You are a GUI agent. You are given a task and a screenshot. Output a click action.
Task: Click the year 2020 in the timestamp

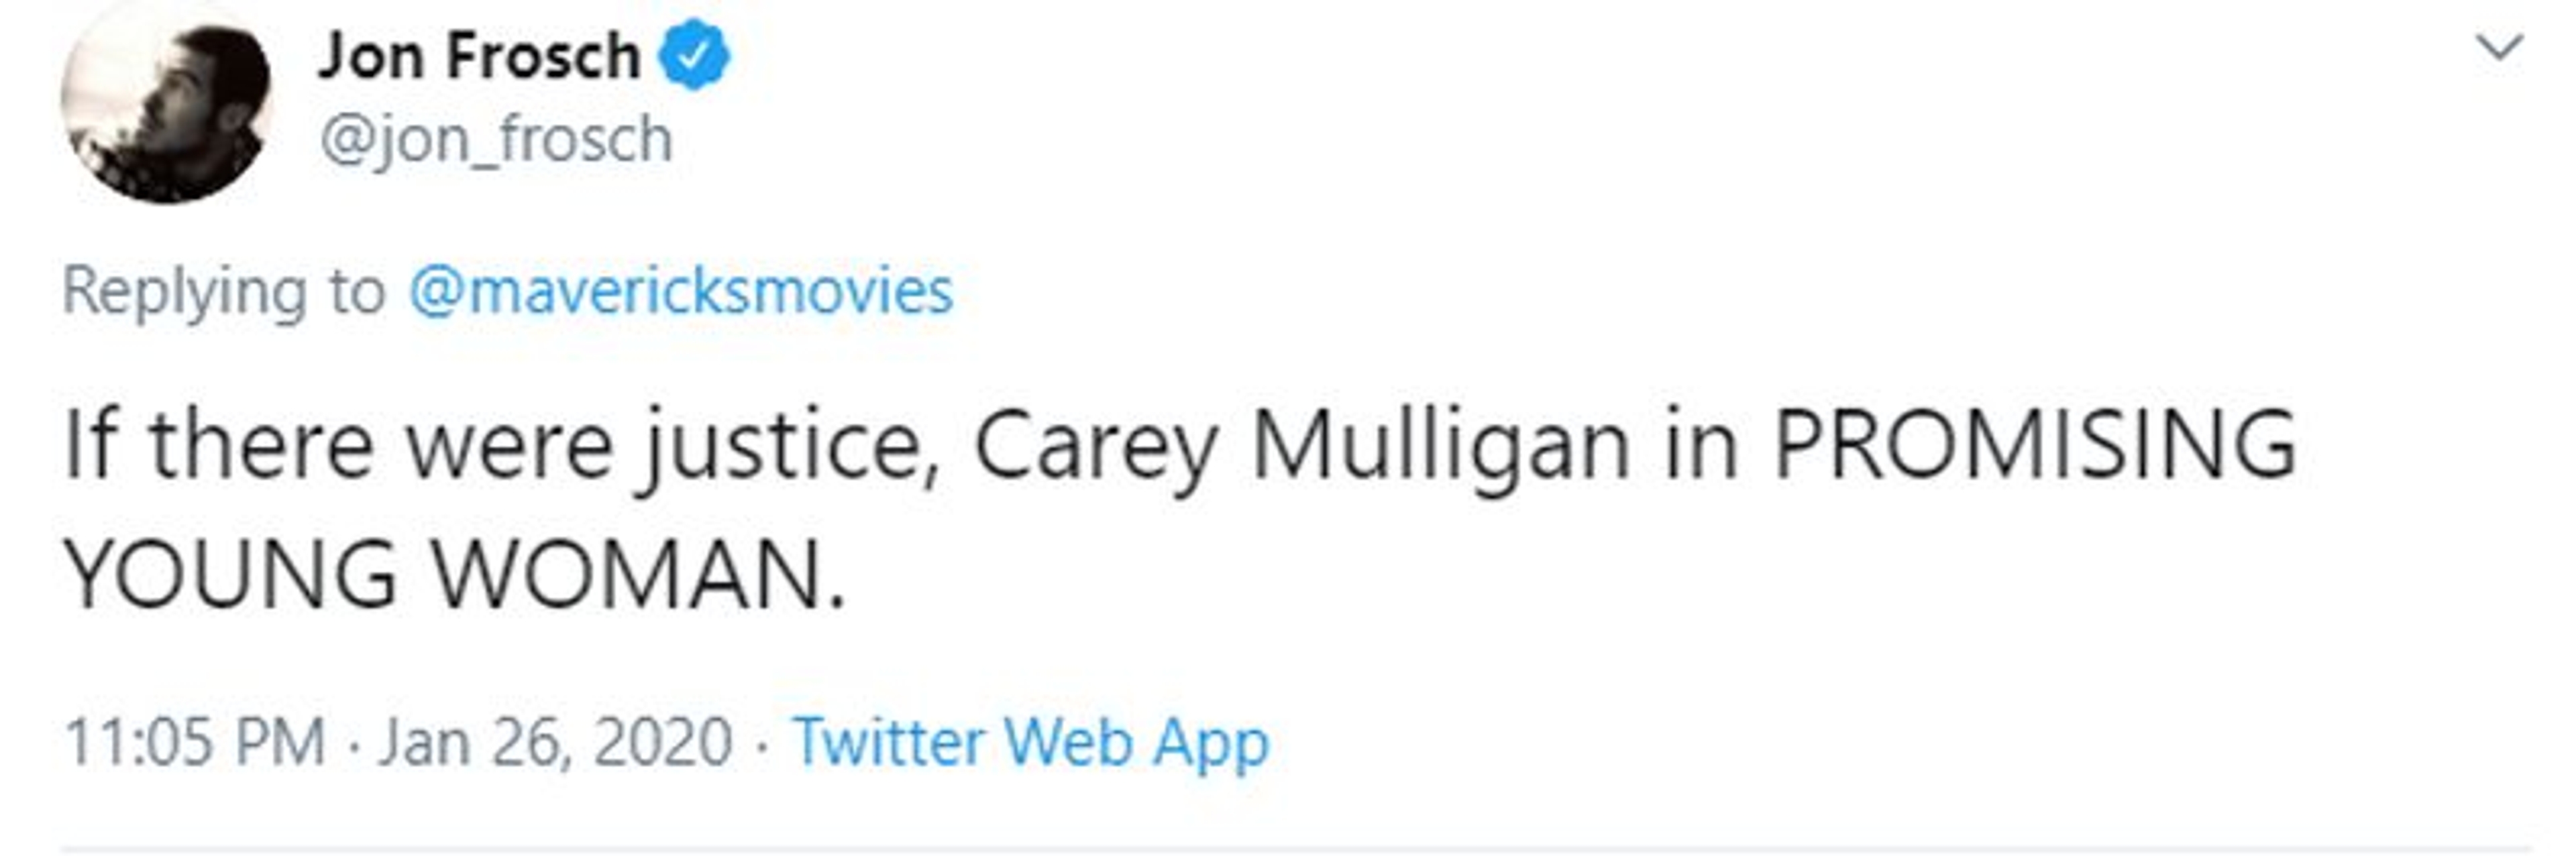coord(663,742)
